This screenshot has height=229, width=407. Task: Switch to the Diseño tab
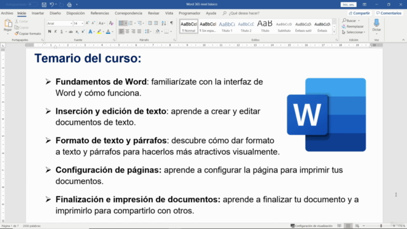point(55,13)
